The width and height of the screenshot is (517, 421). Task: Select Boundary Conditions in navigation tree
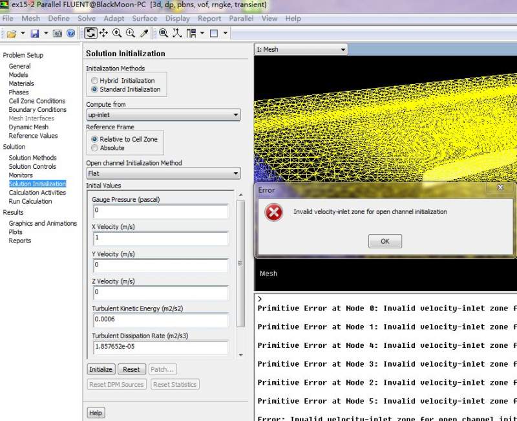click(x=37, y=109)
